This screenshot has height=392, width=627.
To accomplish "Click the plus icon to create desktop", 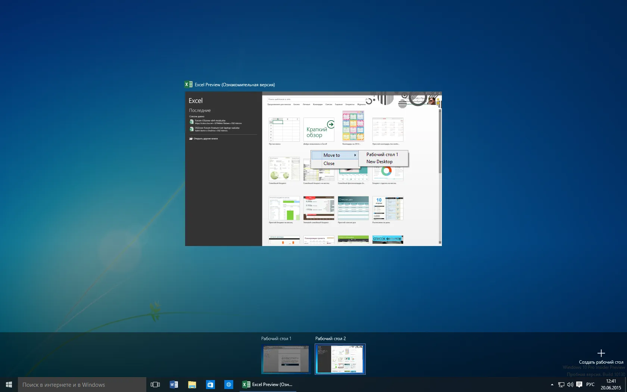I will pyautogui.click(x=601, y=353).
